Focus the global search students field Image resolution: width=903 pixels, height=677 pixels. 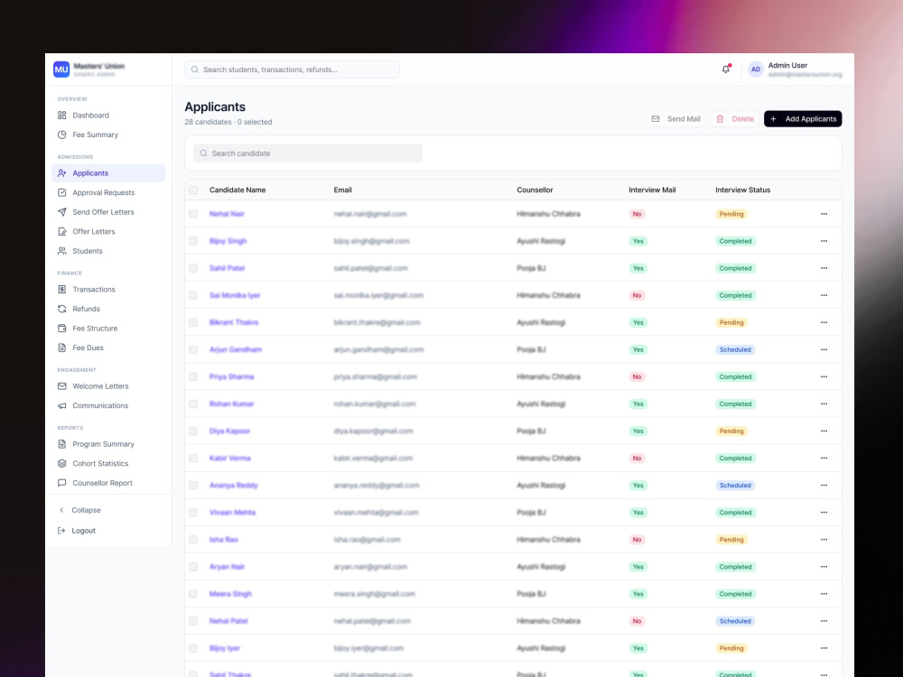(292, 70)
